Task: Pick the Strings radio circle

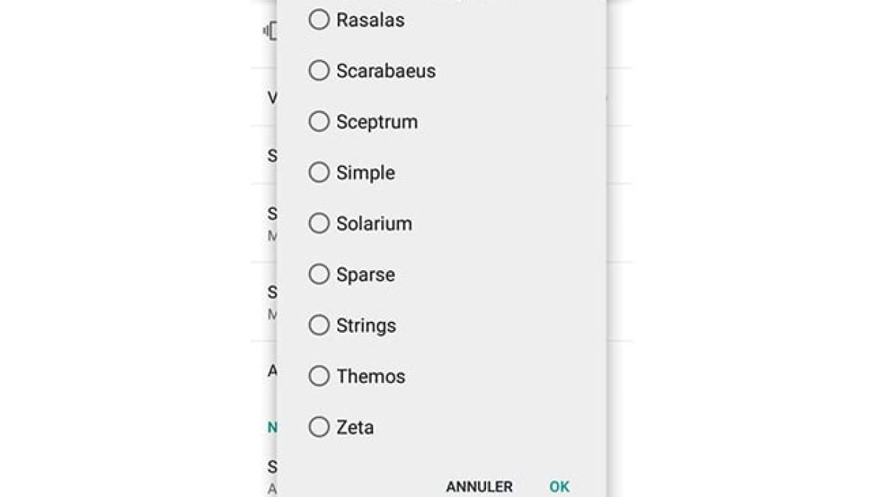Action: (x=319, y=325)
